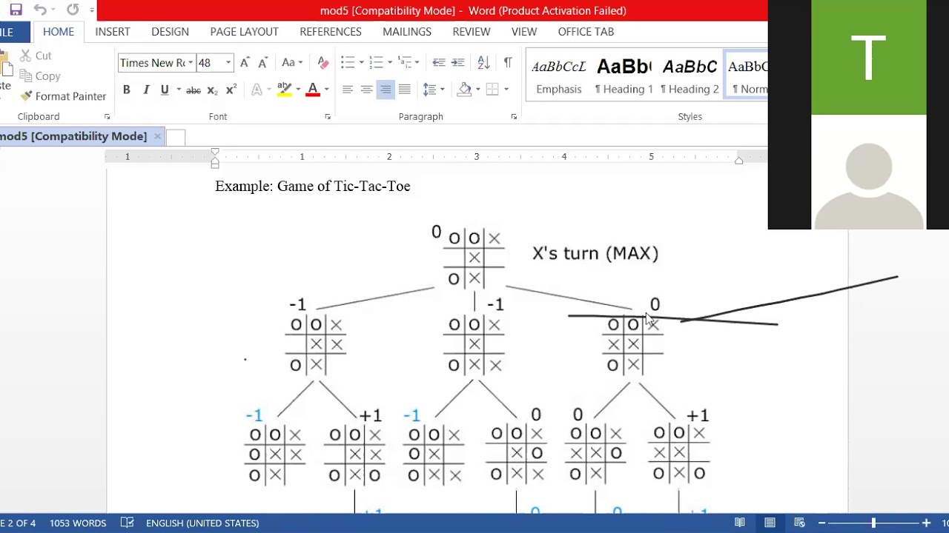Screen dimensions: 949x533
Task: Change language ENGLISH (UNITED STATES)
Action: coord(202,523)
